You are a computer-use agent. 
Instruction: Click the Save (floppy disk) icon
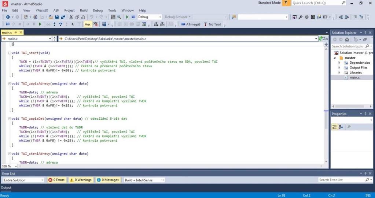tap(57, 17)
